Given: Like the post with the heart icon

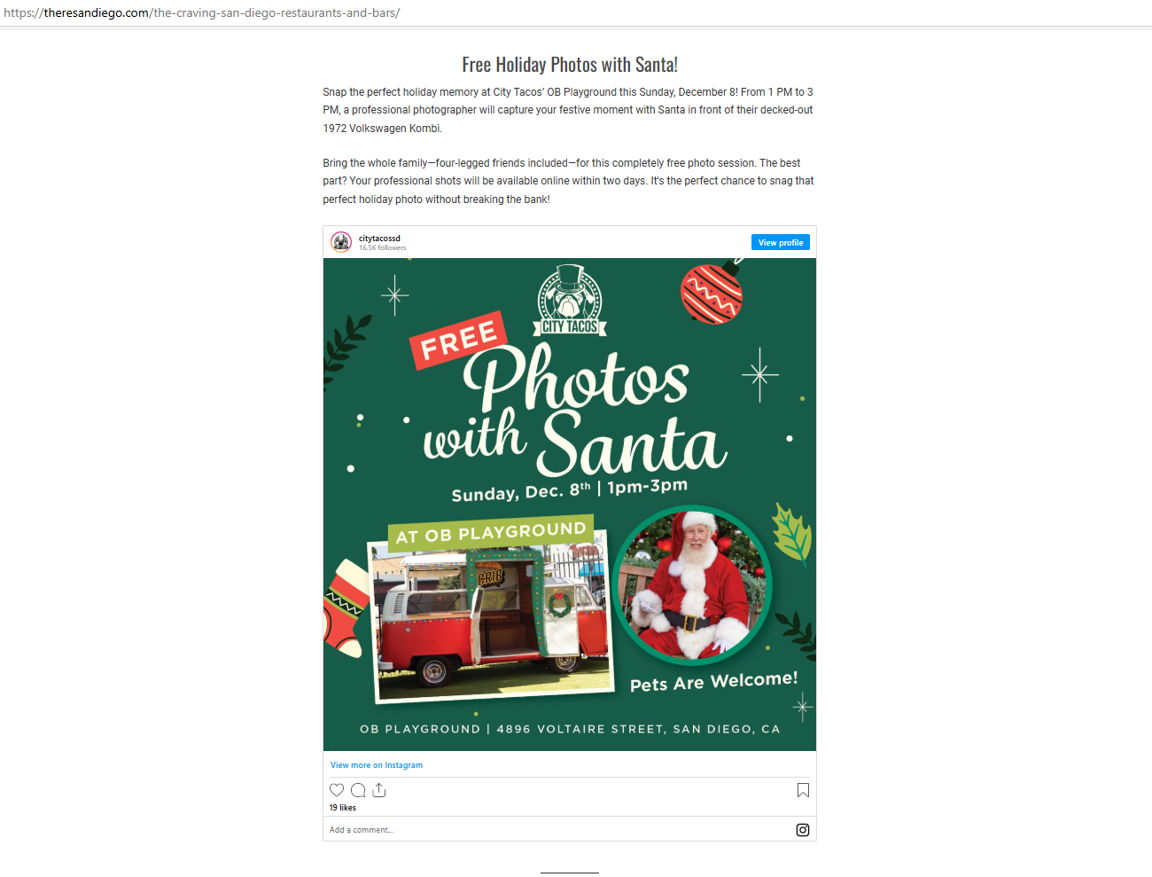Looking at the screenshot, I should pos(337,790).
